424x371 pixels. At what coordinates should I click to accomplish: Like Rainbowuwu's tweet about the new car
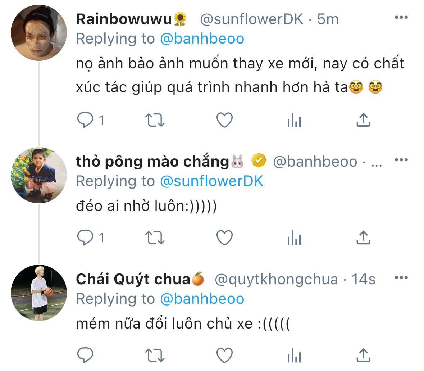tap(225, 120)
